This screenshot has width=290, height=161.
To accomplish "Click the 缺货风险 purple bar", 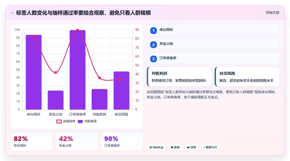I will pyautogui.click(x=121, y=91).
